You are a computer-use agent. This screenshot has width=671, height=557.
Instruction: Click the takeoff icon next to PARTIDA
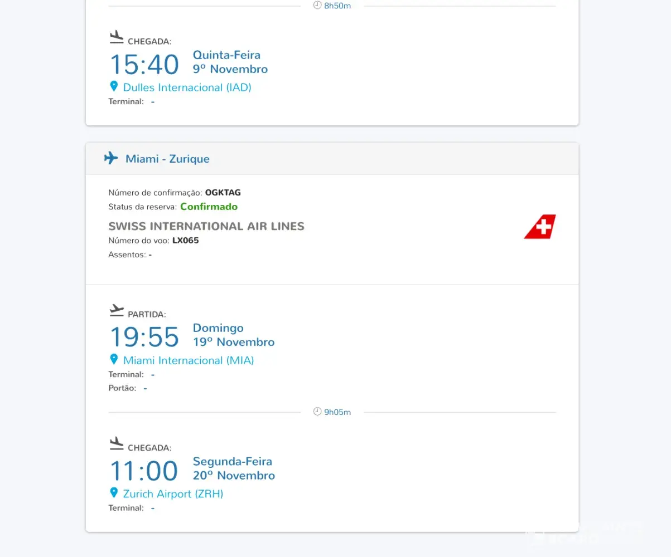coord(116,310)
